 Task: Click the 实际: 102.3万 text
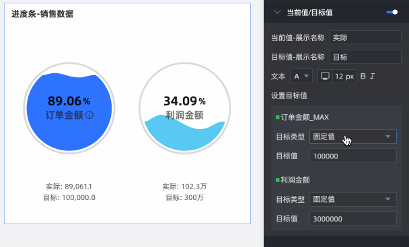[184, 187]
